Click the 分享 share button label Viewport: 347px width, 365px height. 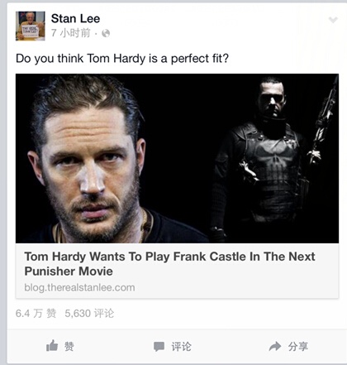(298, 347)
